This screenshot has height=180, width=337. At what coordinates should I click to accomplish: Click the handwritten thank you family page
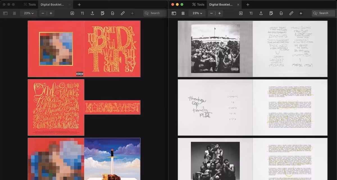coord(215,107)
